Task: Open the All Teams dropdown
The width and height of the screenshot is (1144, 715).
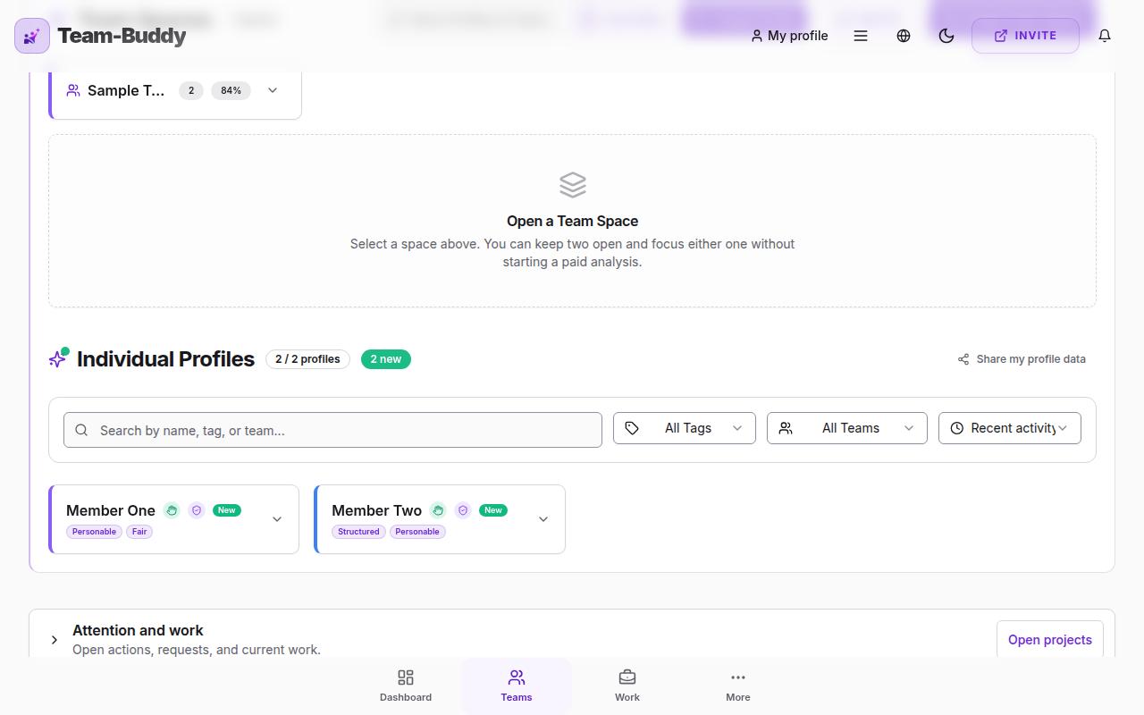Action: tap(847, 428)
